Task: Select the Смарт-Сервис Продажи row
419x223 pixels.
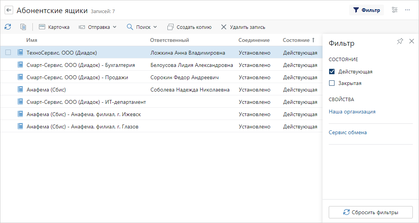Action: [x=77, y=77]
